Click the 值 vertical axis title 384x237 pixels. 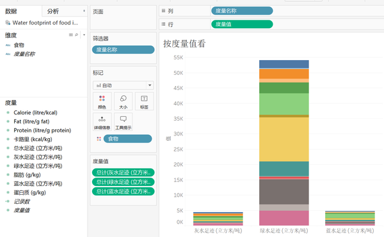coord(168,139)
